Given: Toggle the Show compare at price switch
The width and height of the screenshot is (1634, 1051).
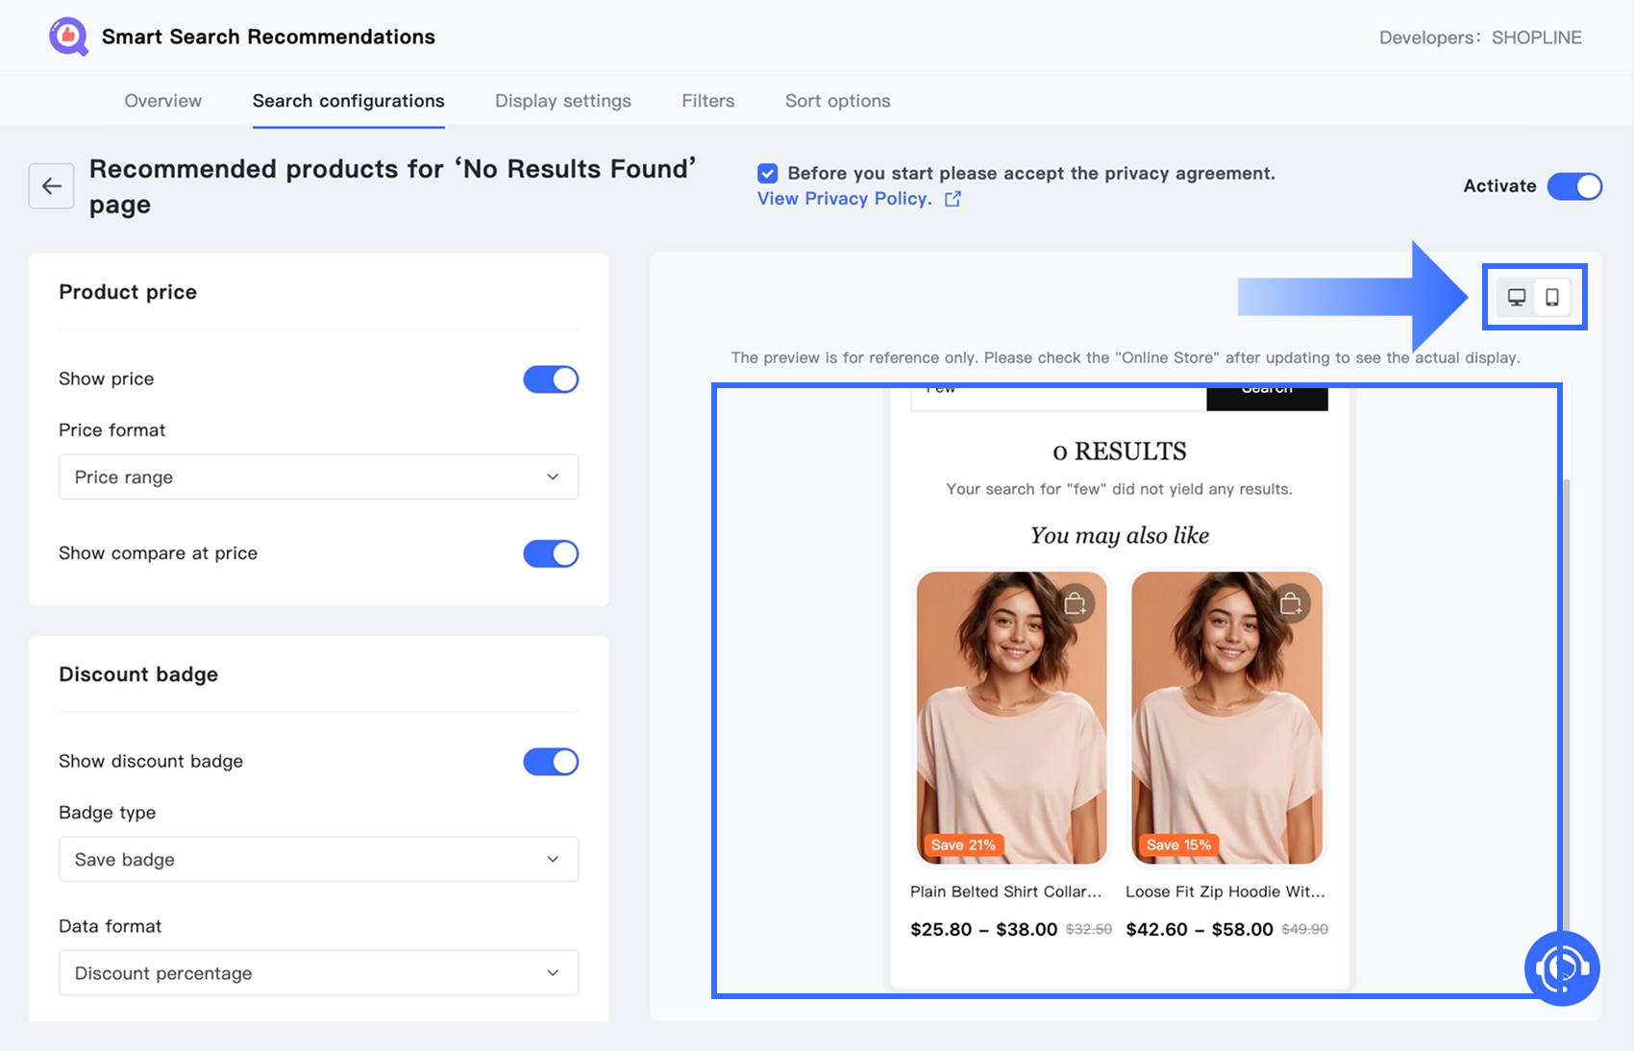Looking at the screenshot, I should tap(551, 553).
